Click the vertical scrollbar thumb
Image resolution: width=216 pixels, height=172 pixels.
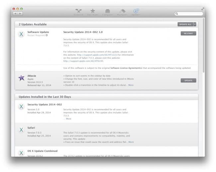tap(203, 45)
